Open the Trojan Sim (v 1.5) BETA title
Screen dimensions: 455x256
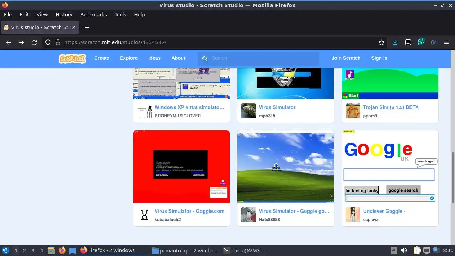coord(391,107)
